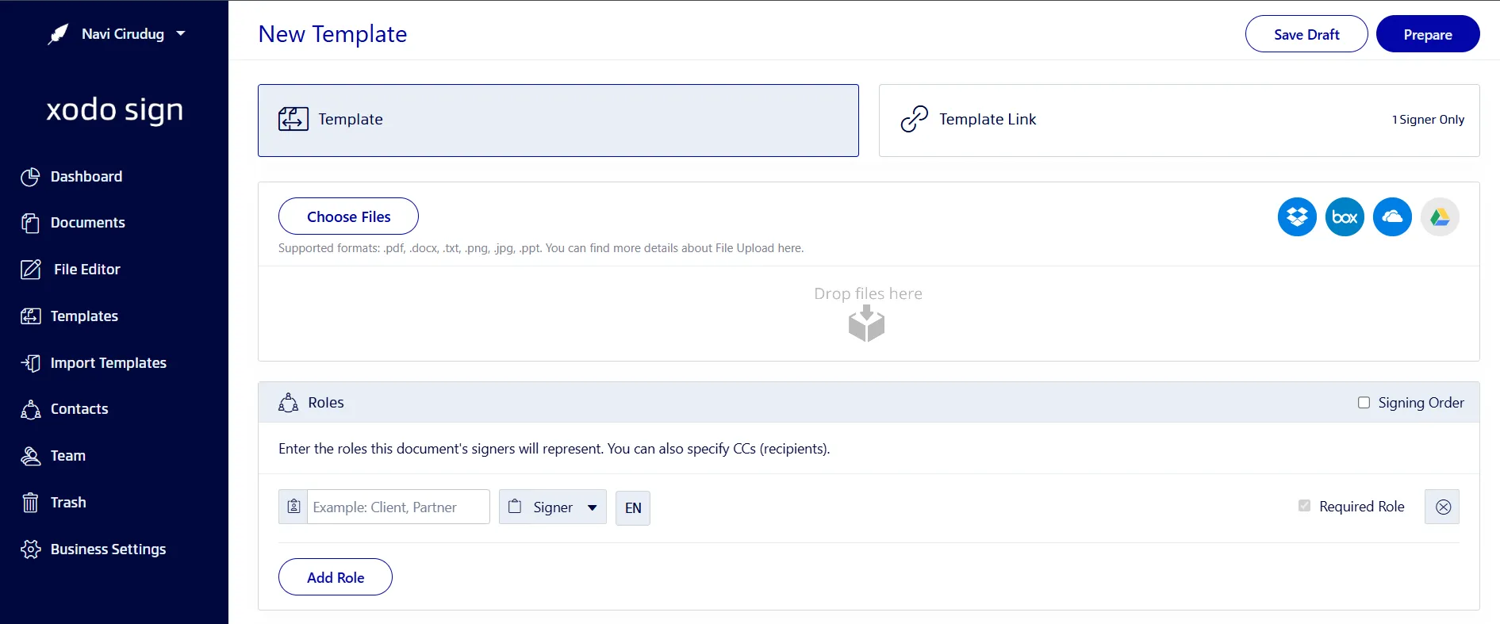
Task: Import file from Google Drive icon
Action: click(1440, 217)
